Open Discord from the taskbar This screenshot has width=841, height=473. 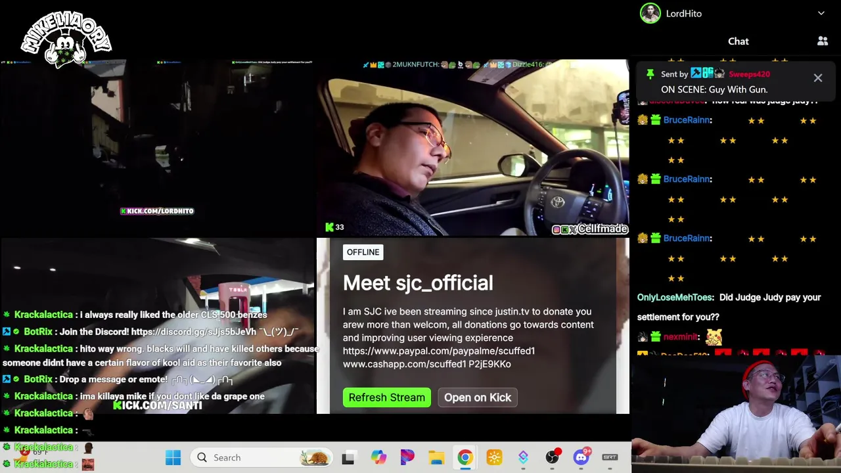coord(581,457)
